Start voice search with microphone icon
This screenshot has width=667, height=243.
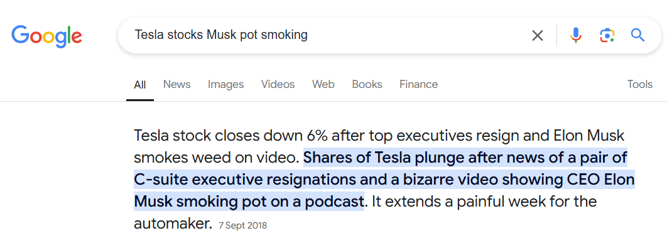point(575,35)
